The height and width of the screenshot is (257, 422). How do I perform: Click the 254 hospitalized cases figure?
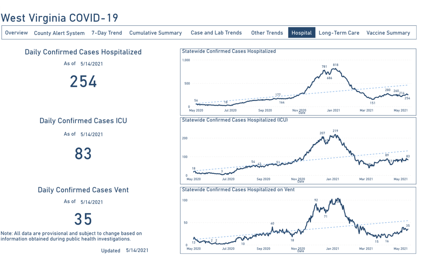[x=83, y=82]
